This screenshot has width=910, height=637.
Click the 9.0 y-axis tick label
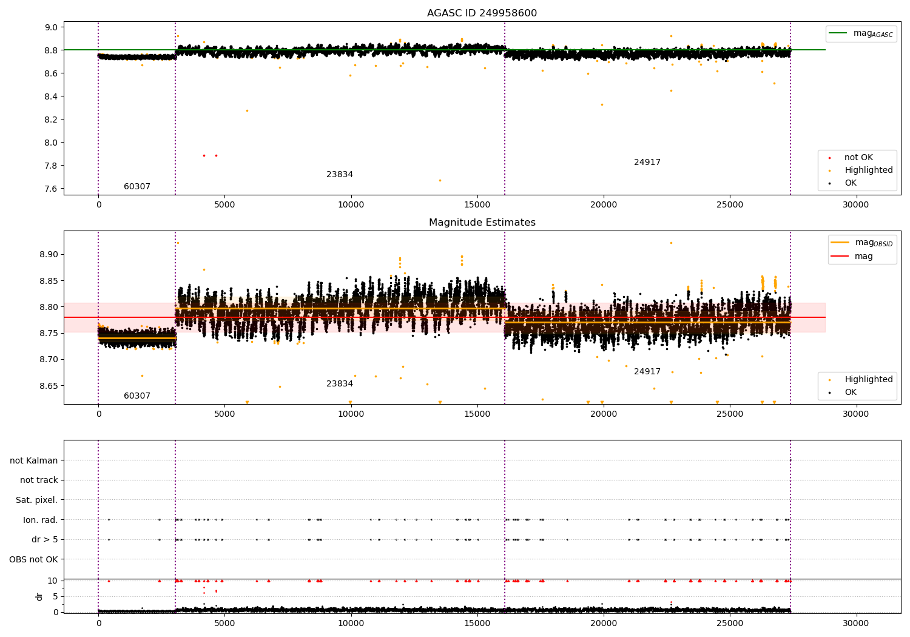pos(51,27)
